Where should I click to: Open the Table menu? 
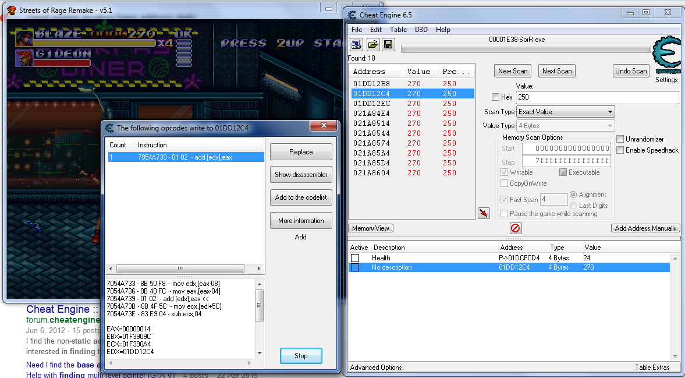coord(398,30)
